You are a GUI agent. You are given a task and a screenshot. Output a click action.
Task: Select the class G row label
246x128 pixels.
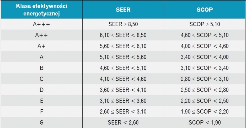pos(42,122)
